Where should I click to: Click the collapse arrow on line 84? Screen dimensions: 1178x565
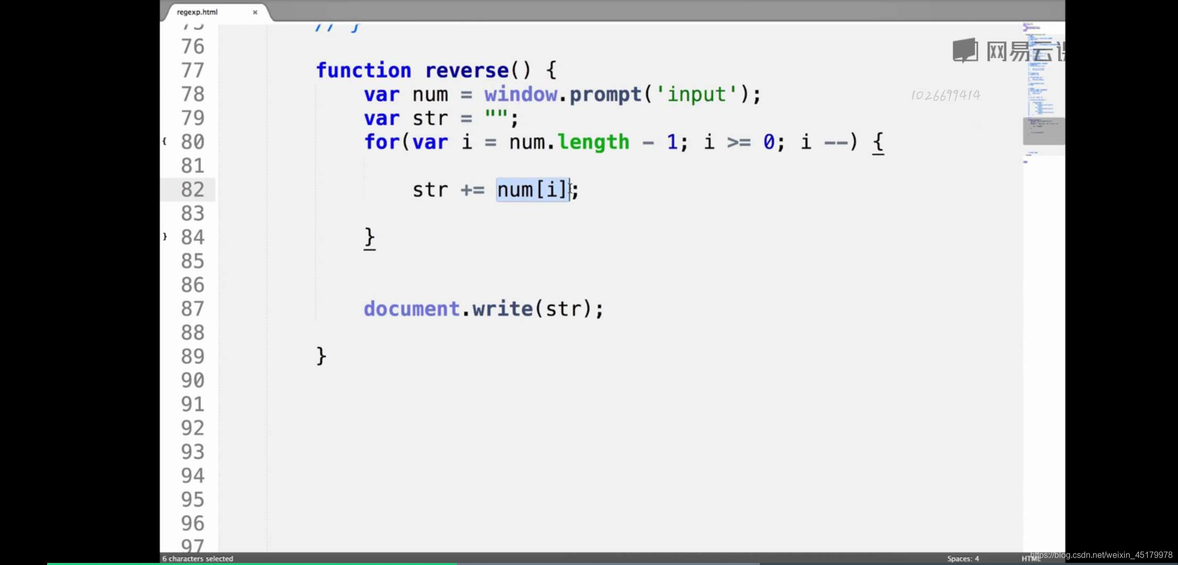coord(165,236)
